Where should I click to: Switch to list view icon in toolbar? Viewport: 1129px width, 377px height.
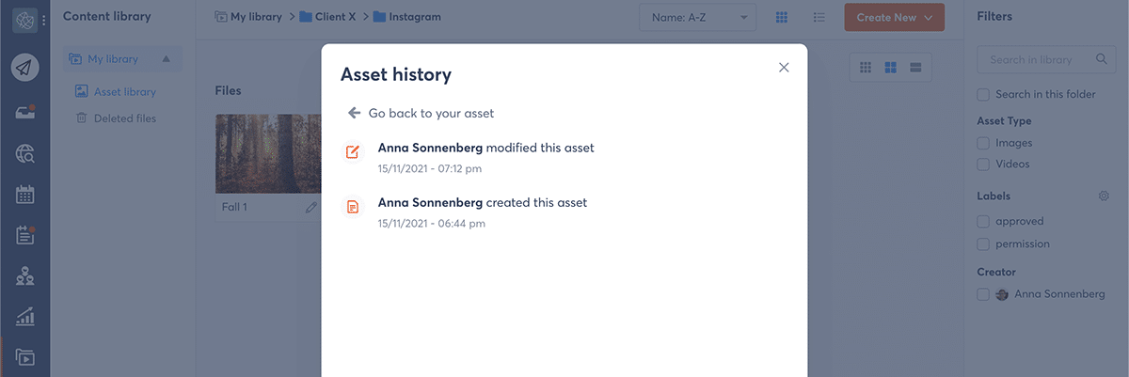point(819,17)
